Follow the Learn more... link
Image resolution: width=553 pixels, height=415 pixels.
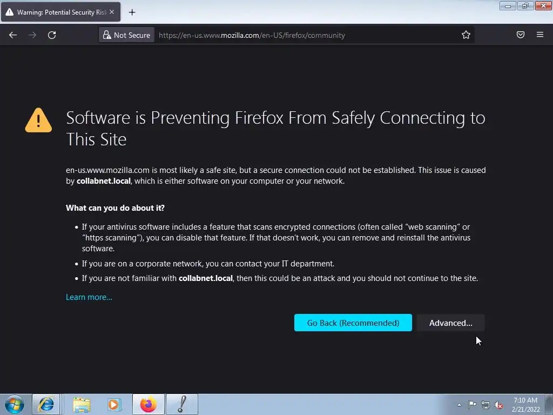(89, 297)
